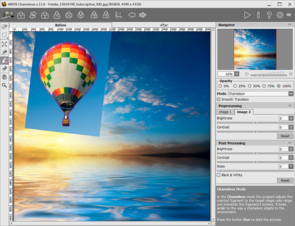Viewport: 295px width, 226px height.
Task: Click the Navigator zoom slider
Action: [x=269, y=75]
